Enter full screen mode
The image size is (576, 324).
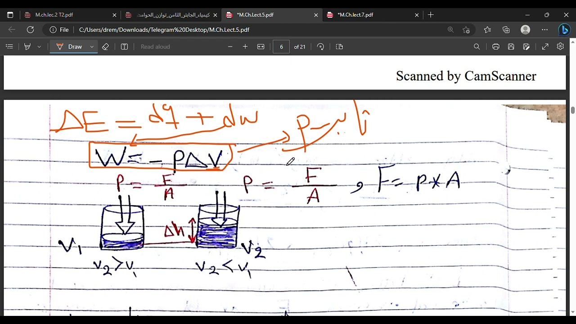[x=545, y=46]
